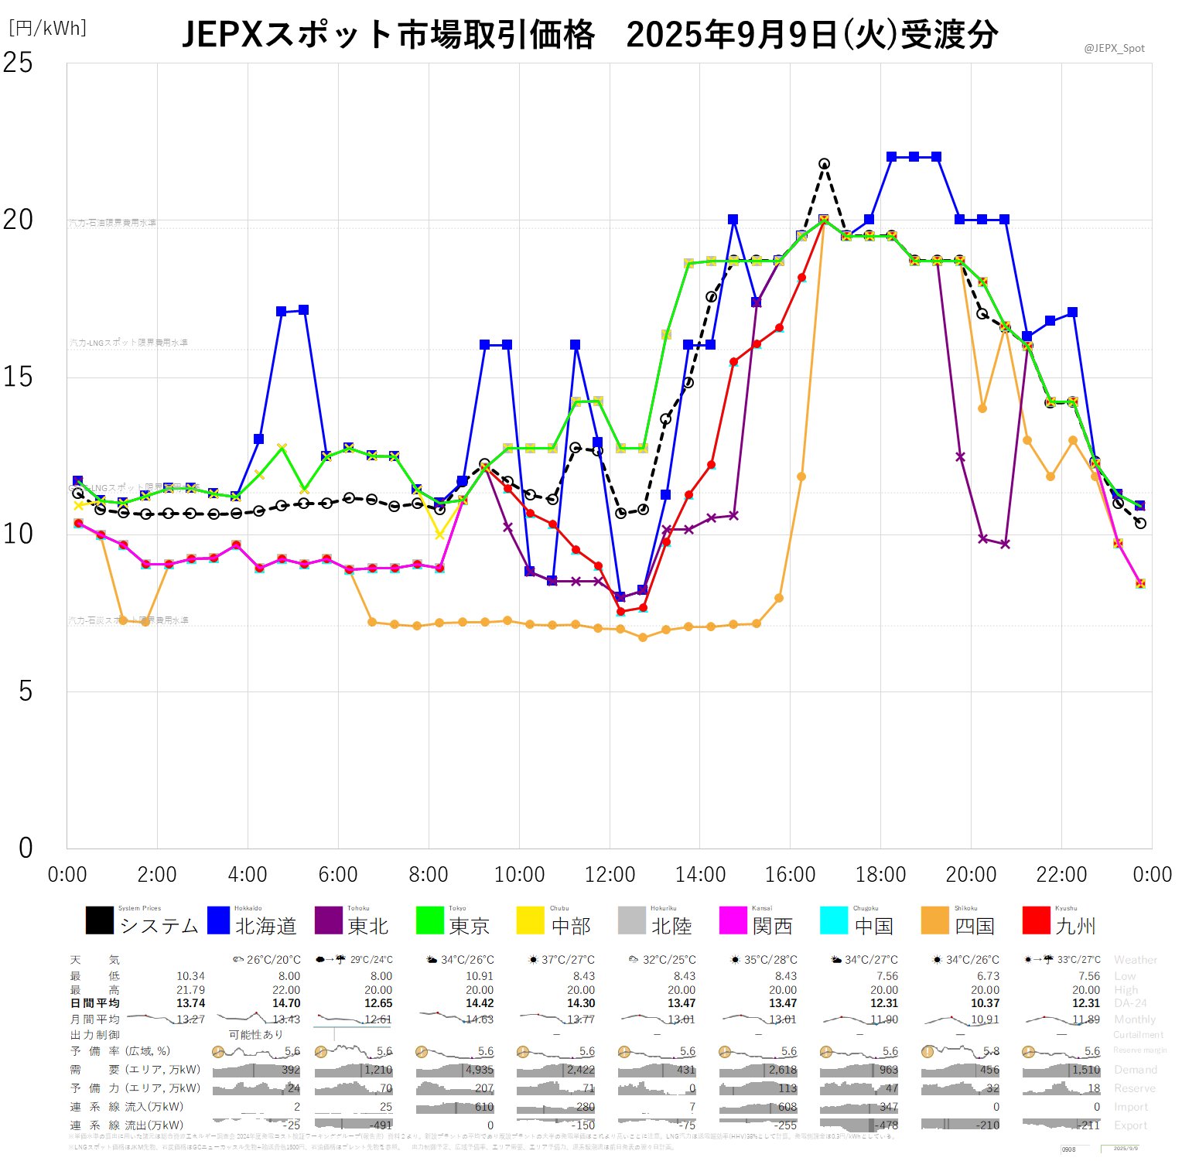Click the demand bar chart labeled 2,618
This screenshot has height=1161, width=1182.
click(758, 1071)
